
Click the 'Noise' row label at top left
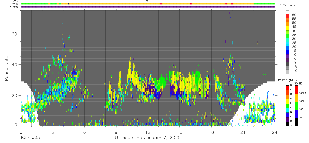tap(15, 4)
